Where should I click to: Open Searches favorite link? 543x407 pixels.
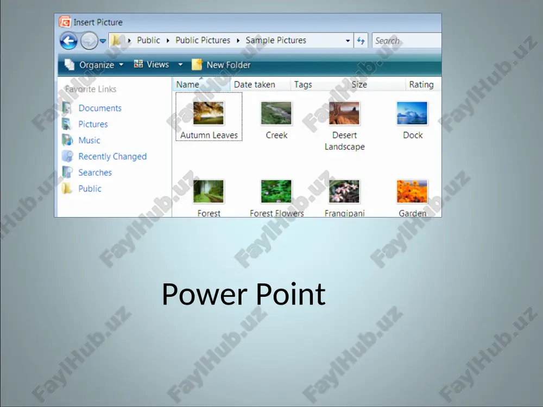95,173
